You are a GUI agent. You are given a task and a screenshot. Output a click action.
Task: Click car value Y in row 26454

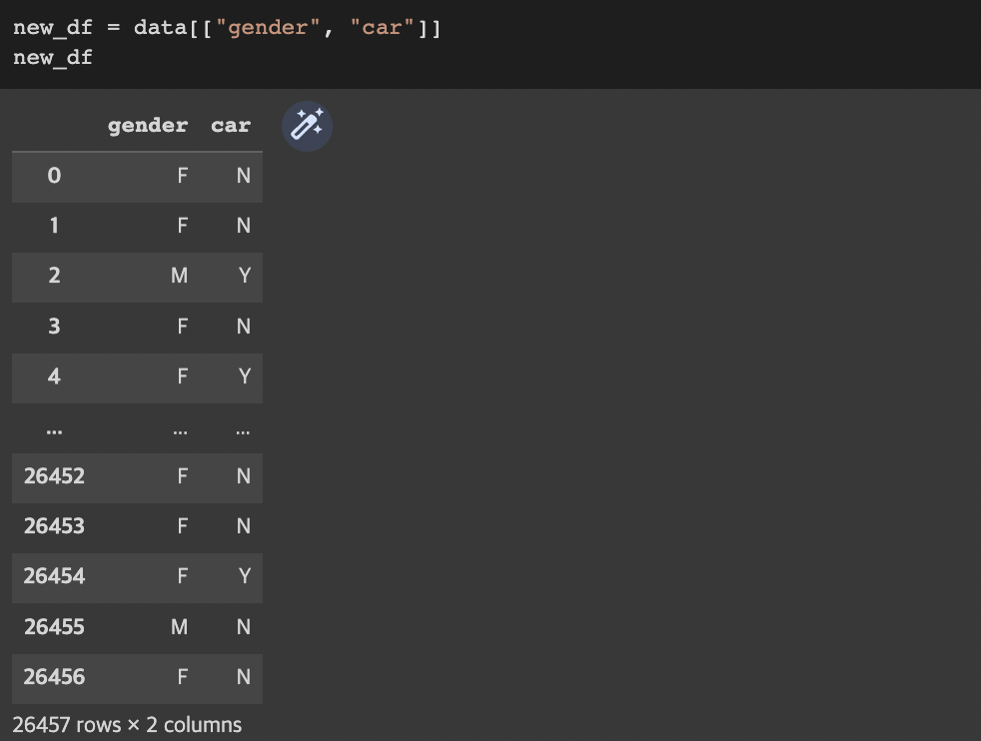pos(245,576)
